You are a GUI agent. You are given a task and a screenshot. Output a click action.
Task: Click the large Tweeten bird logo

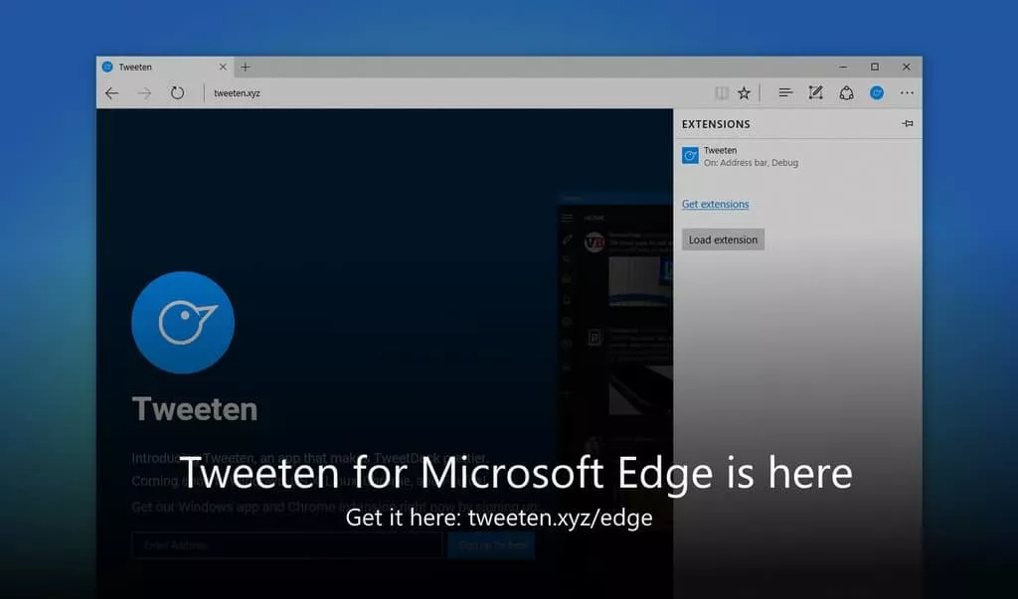pos(183,323)
